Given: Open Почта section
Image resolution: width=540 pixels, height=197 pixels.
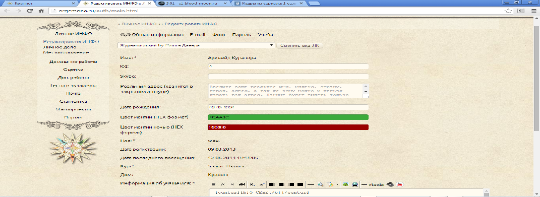Looking at the screenshot, I should click(73, 93).
